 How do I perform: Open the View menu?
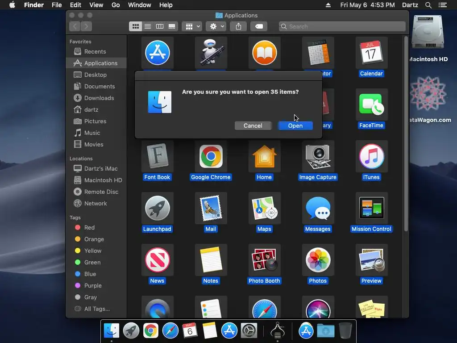click(96, 5)
